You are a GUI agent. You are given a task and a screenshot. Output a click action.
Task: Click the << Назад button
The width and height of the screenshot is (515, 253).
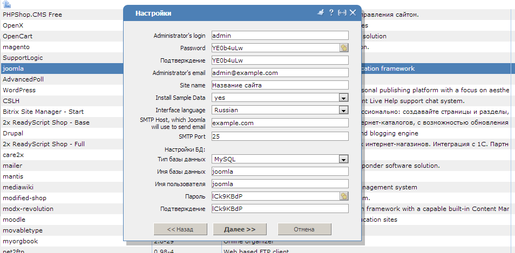[x=180, y=229]
